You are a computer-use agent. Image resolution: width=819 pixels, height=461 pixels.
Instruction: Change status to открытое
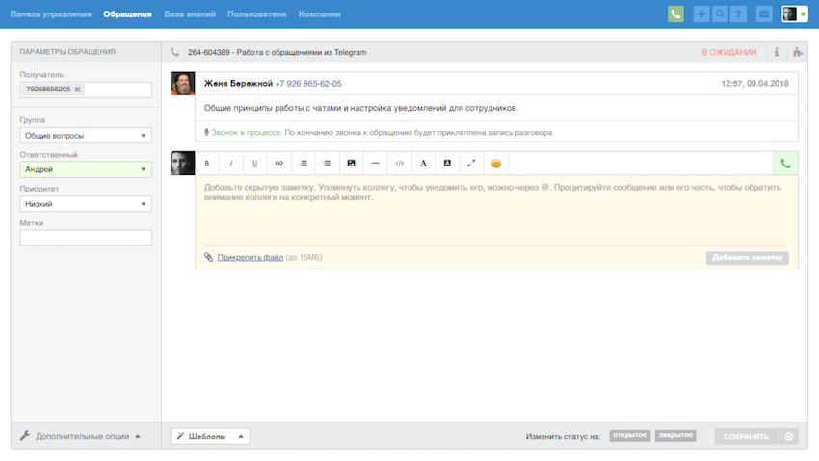[x=630, y=435]
